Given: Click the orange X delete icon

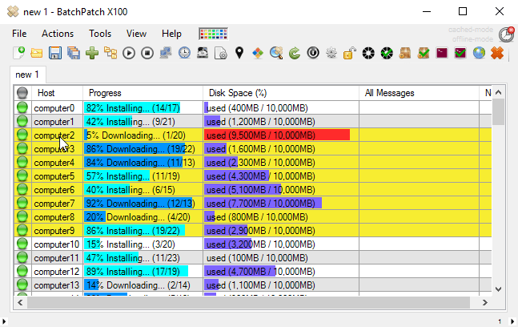Looking at the screenshot, I should 497,53.
